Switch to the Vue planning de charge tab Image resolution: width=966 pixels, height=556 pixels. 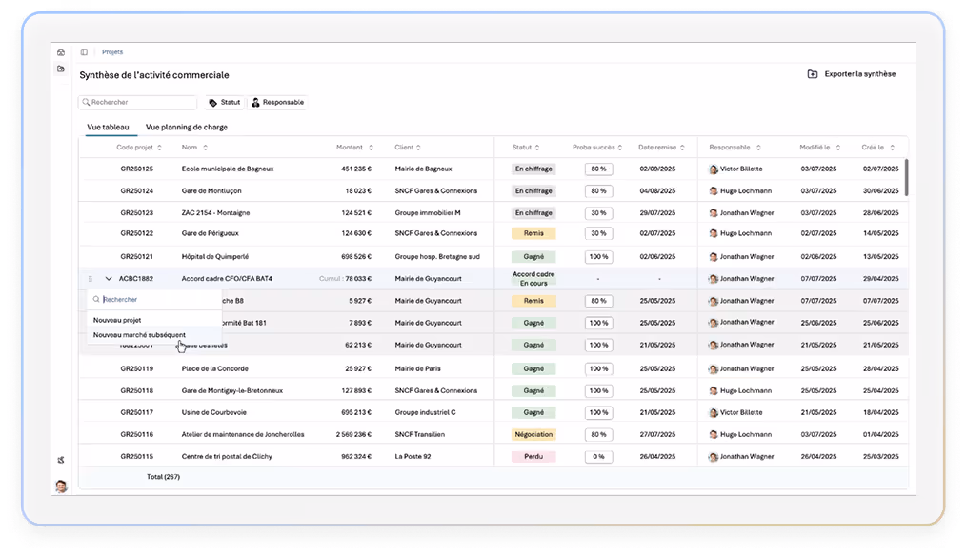(187, 128)
